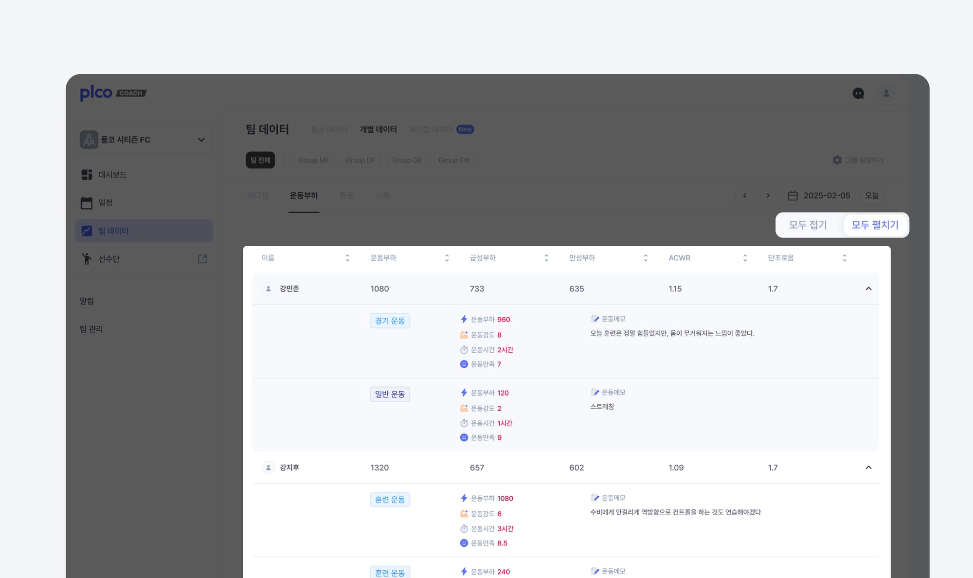Select 모두 접기 toggle option
Screen dimensions: 973x578
808,225
